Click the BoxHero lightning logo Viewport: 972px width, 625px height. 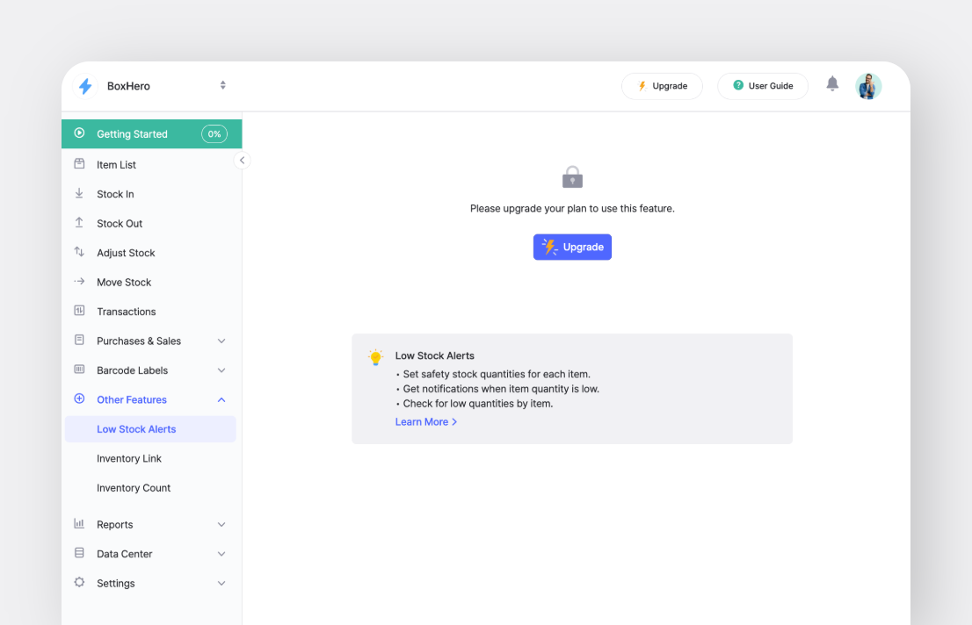84,85
